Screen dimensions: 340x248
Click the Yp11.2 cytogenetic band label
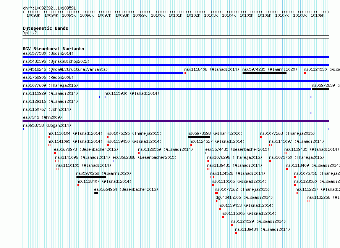(x=30, y=33)
